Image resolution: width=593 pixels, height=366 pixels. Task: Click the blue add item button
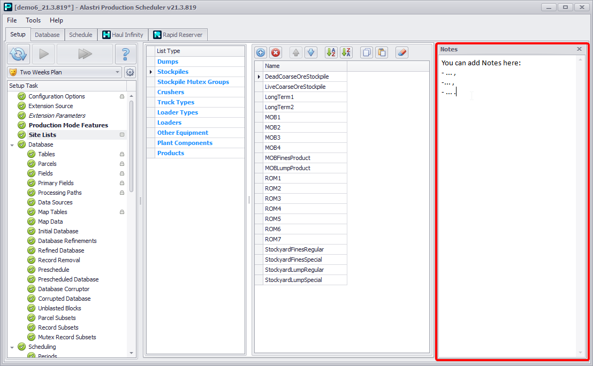pos(261,52)
